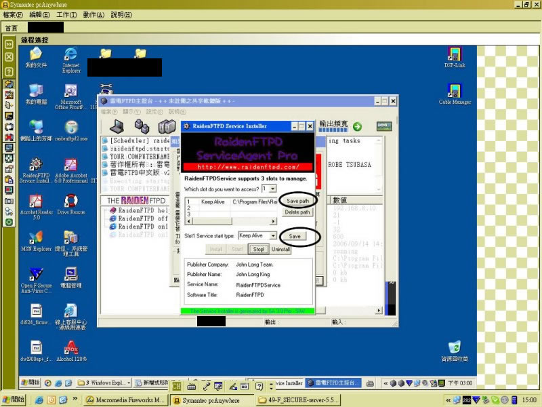Open 我的文件 folder icon on remote desktop
Image resolution: width=542 pixels, height=407 pixels.
pyautogui.click(x=36, y=58)
